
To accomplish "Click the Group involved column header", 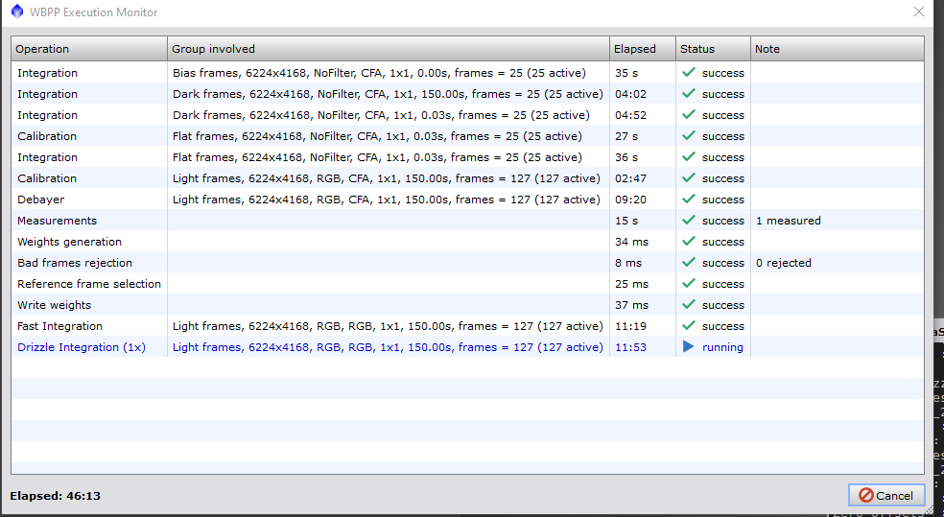I will (x=389, y=49).
